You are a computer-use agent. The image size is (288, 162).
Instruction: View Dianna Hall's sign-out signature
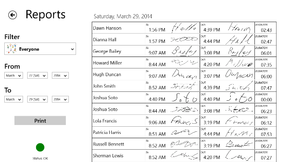tap(239, 40)
